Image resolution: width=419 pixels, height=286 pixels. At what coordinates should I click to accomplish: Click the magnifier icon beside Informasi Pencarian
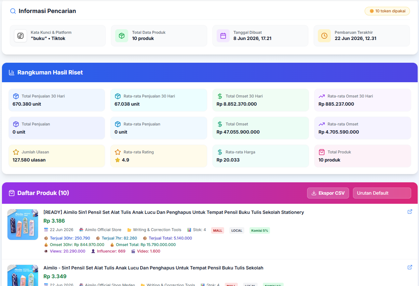(x=13, y=11)
